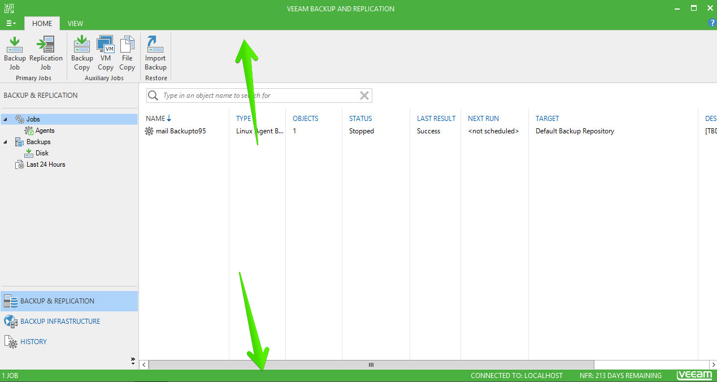Image resolution: width=717 pixels, height=382 pixels.
Task: Sort by TARGET column header
Action: tap(547, 118)
